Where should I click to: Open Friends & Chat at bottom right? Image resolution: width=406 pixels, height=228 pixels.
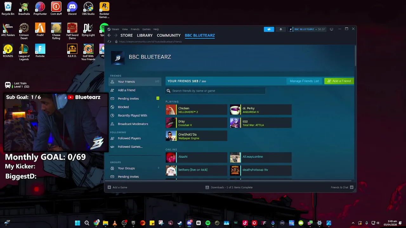point(342,187)
